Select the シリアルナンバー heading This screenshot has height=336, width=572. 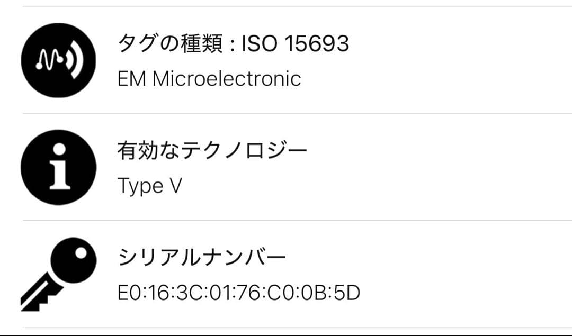point(202,258)
